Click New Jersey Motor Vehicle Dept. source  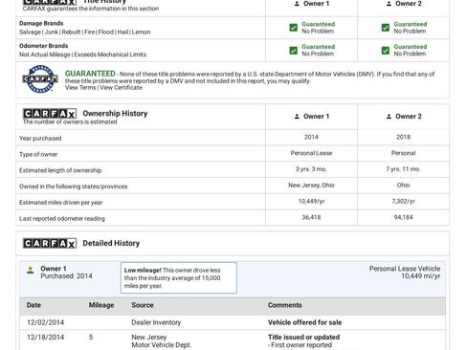pyautogui.click(x=161, y=341)
